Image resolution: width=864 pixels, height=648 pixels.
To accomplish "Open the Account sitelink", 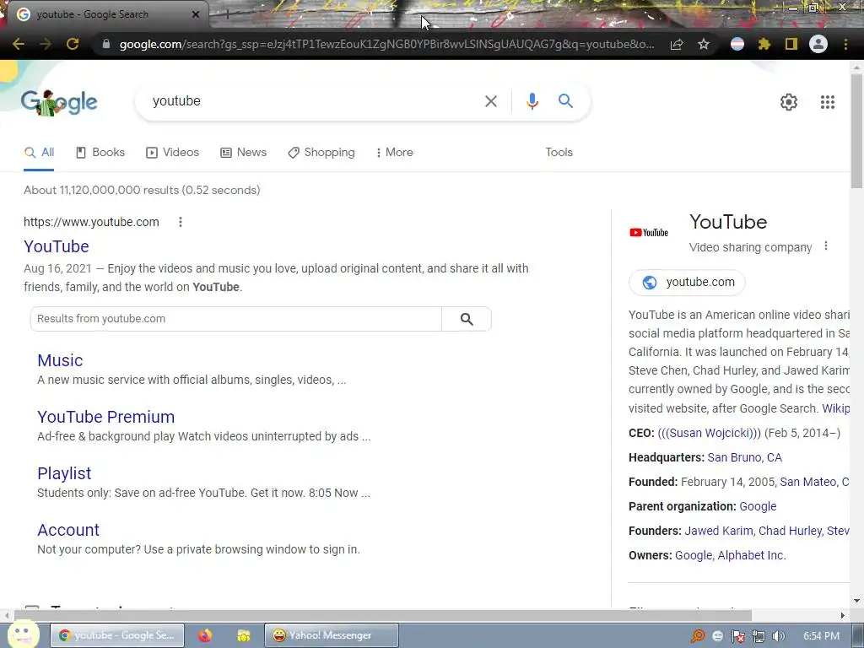I will click(x=68, y=530).
